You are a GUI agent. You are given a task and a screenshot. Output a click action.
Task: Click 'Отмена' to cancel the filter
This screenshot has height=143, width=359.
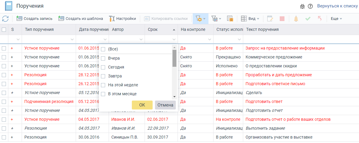click(x=165, y=105)
